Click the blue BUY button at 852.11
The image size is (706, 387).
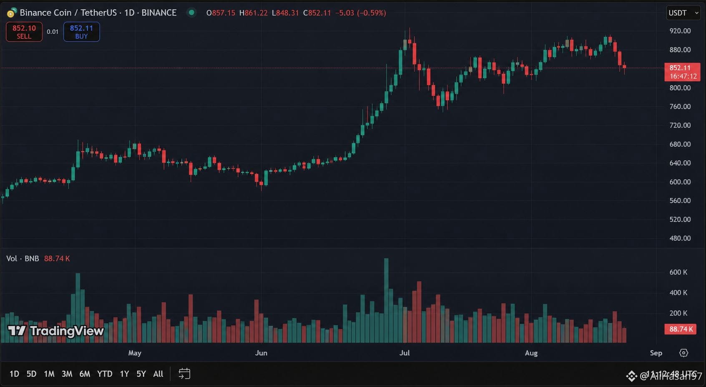81,32
